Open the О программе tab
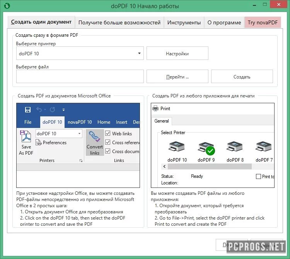The width and height of the screenshot is (290, 259). pyautogui.click(x=224, y=22)
